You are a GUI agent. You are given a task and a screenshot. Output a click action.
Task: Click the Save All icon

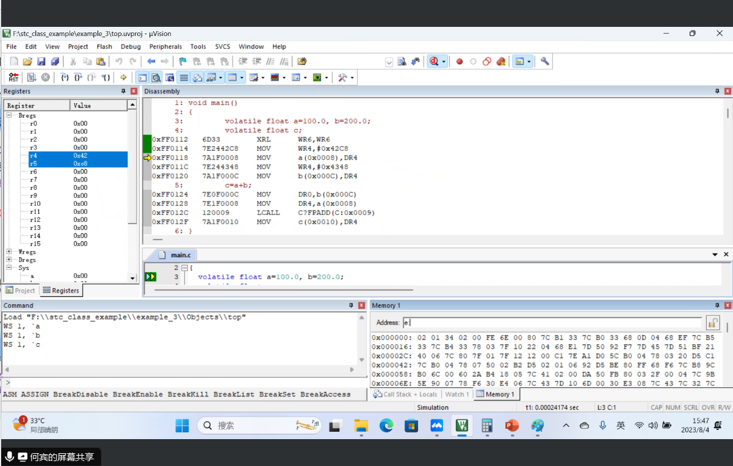coord(54,62)
